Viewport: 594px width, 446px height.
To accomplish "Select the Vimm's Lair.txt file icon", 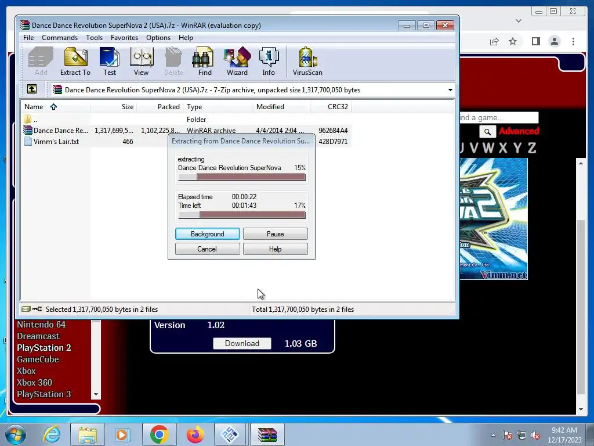I will pos(28,142).
